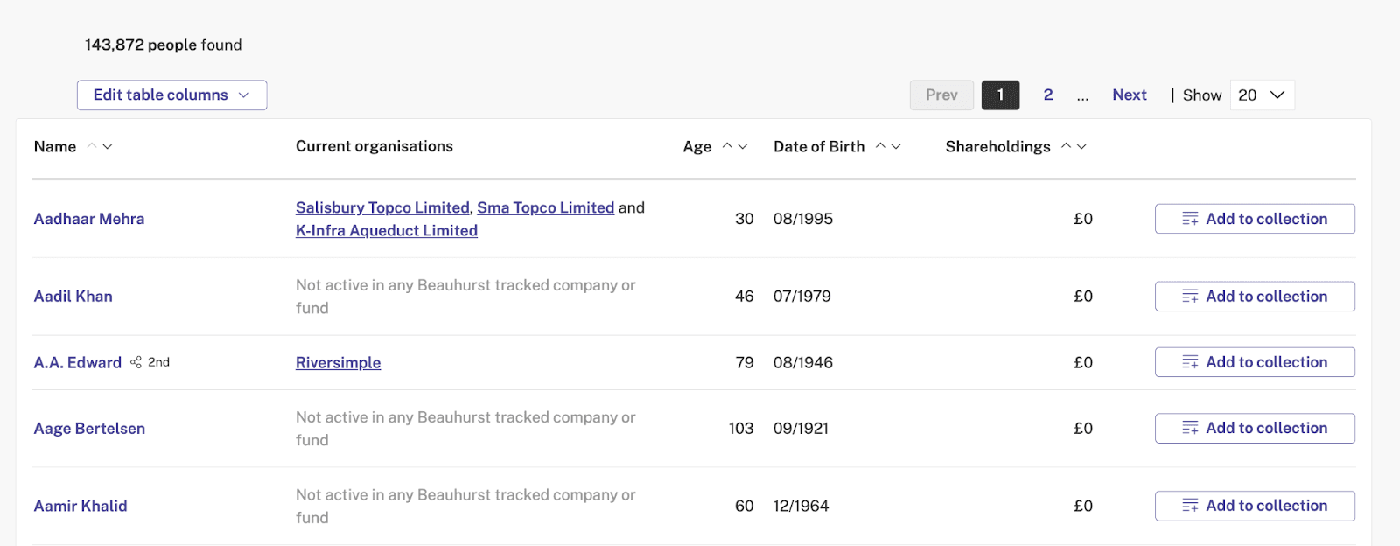Click date of birth 07/1979

[x=802, y=297]
